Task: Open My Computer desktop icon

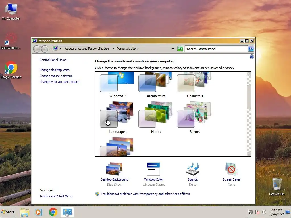Action: pos(11,11)
